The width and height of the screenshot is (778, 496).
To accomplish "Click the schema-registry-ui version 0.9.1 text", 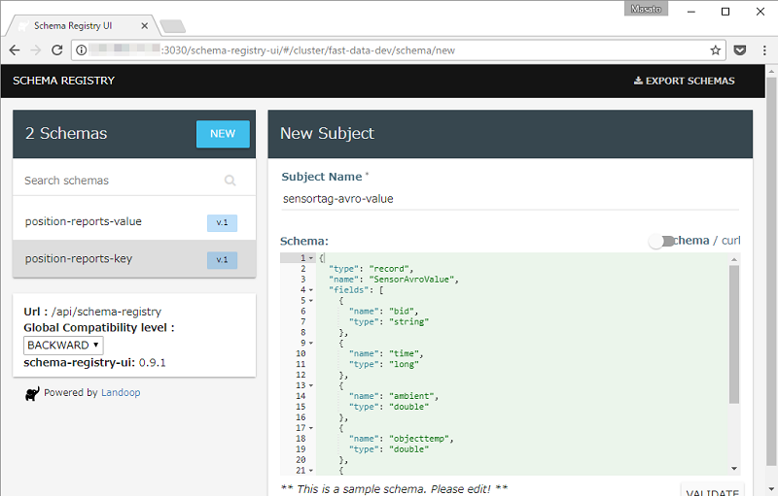I will point(153,363).
